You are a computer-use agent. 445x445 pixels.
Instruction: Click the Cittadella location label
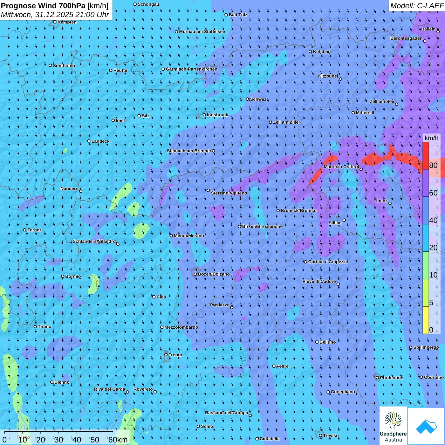(x=270, y=439)
